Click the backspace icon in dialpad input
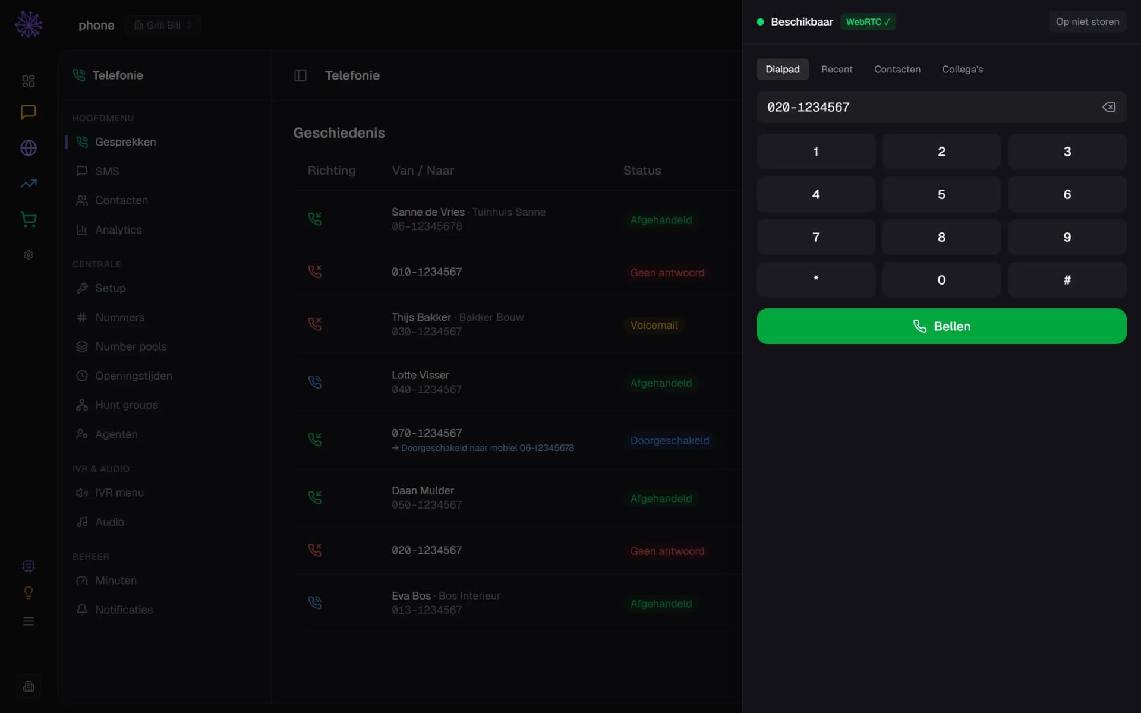The width and height of the screenshot is (1141, 713). (1109, 107)
